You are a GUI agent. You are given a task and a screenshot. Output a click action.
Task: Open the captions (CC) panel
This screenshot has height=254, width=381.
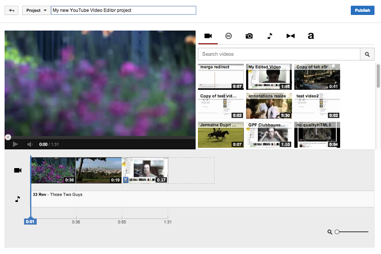click(229, 36)
